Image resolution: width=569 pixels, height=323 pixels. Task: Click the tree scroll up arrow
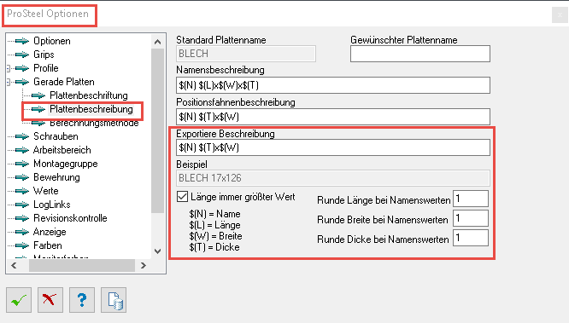click(157, 42)
